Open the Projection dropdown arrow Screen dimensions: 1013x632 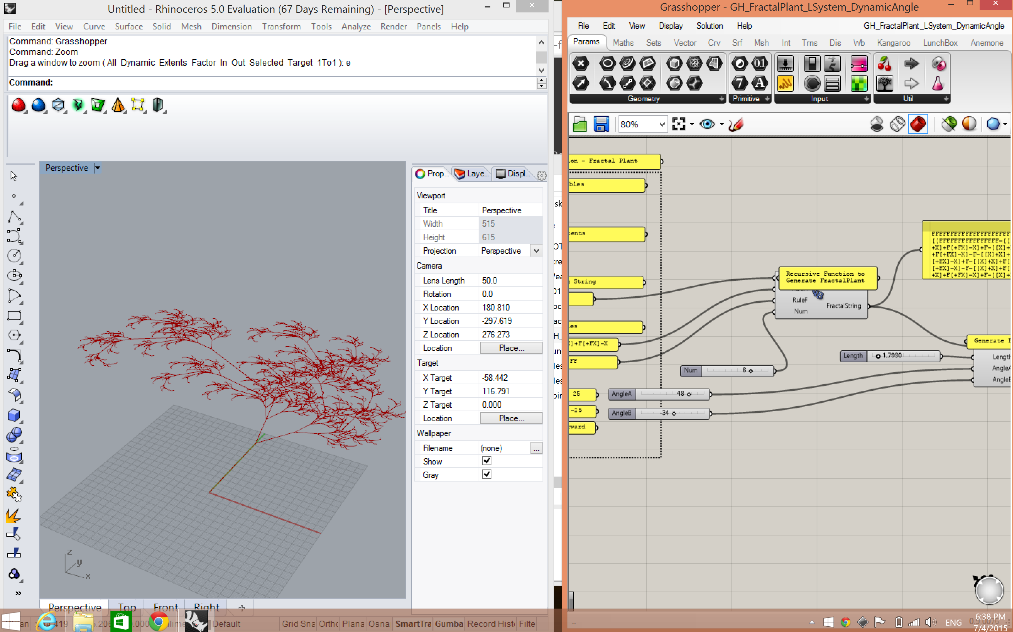click(x=536, y=251)
